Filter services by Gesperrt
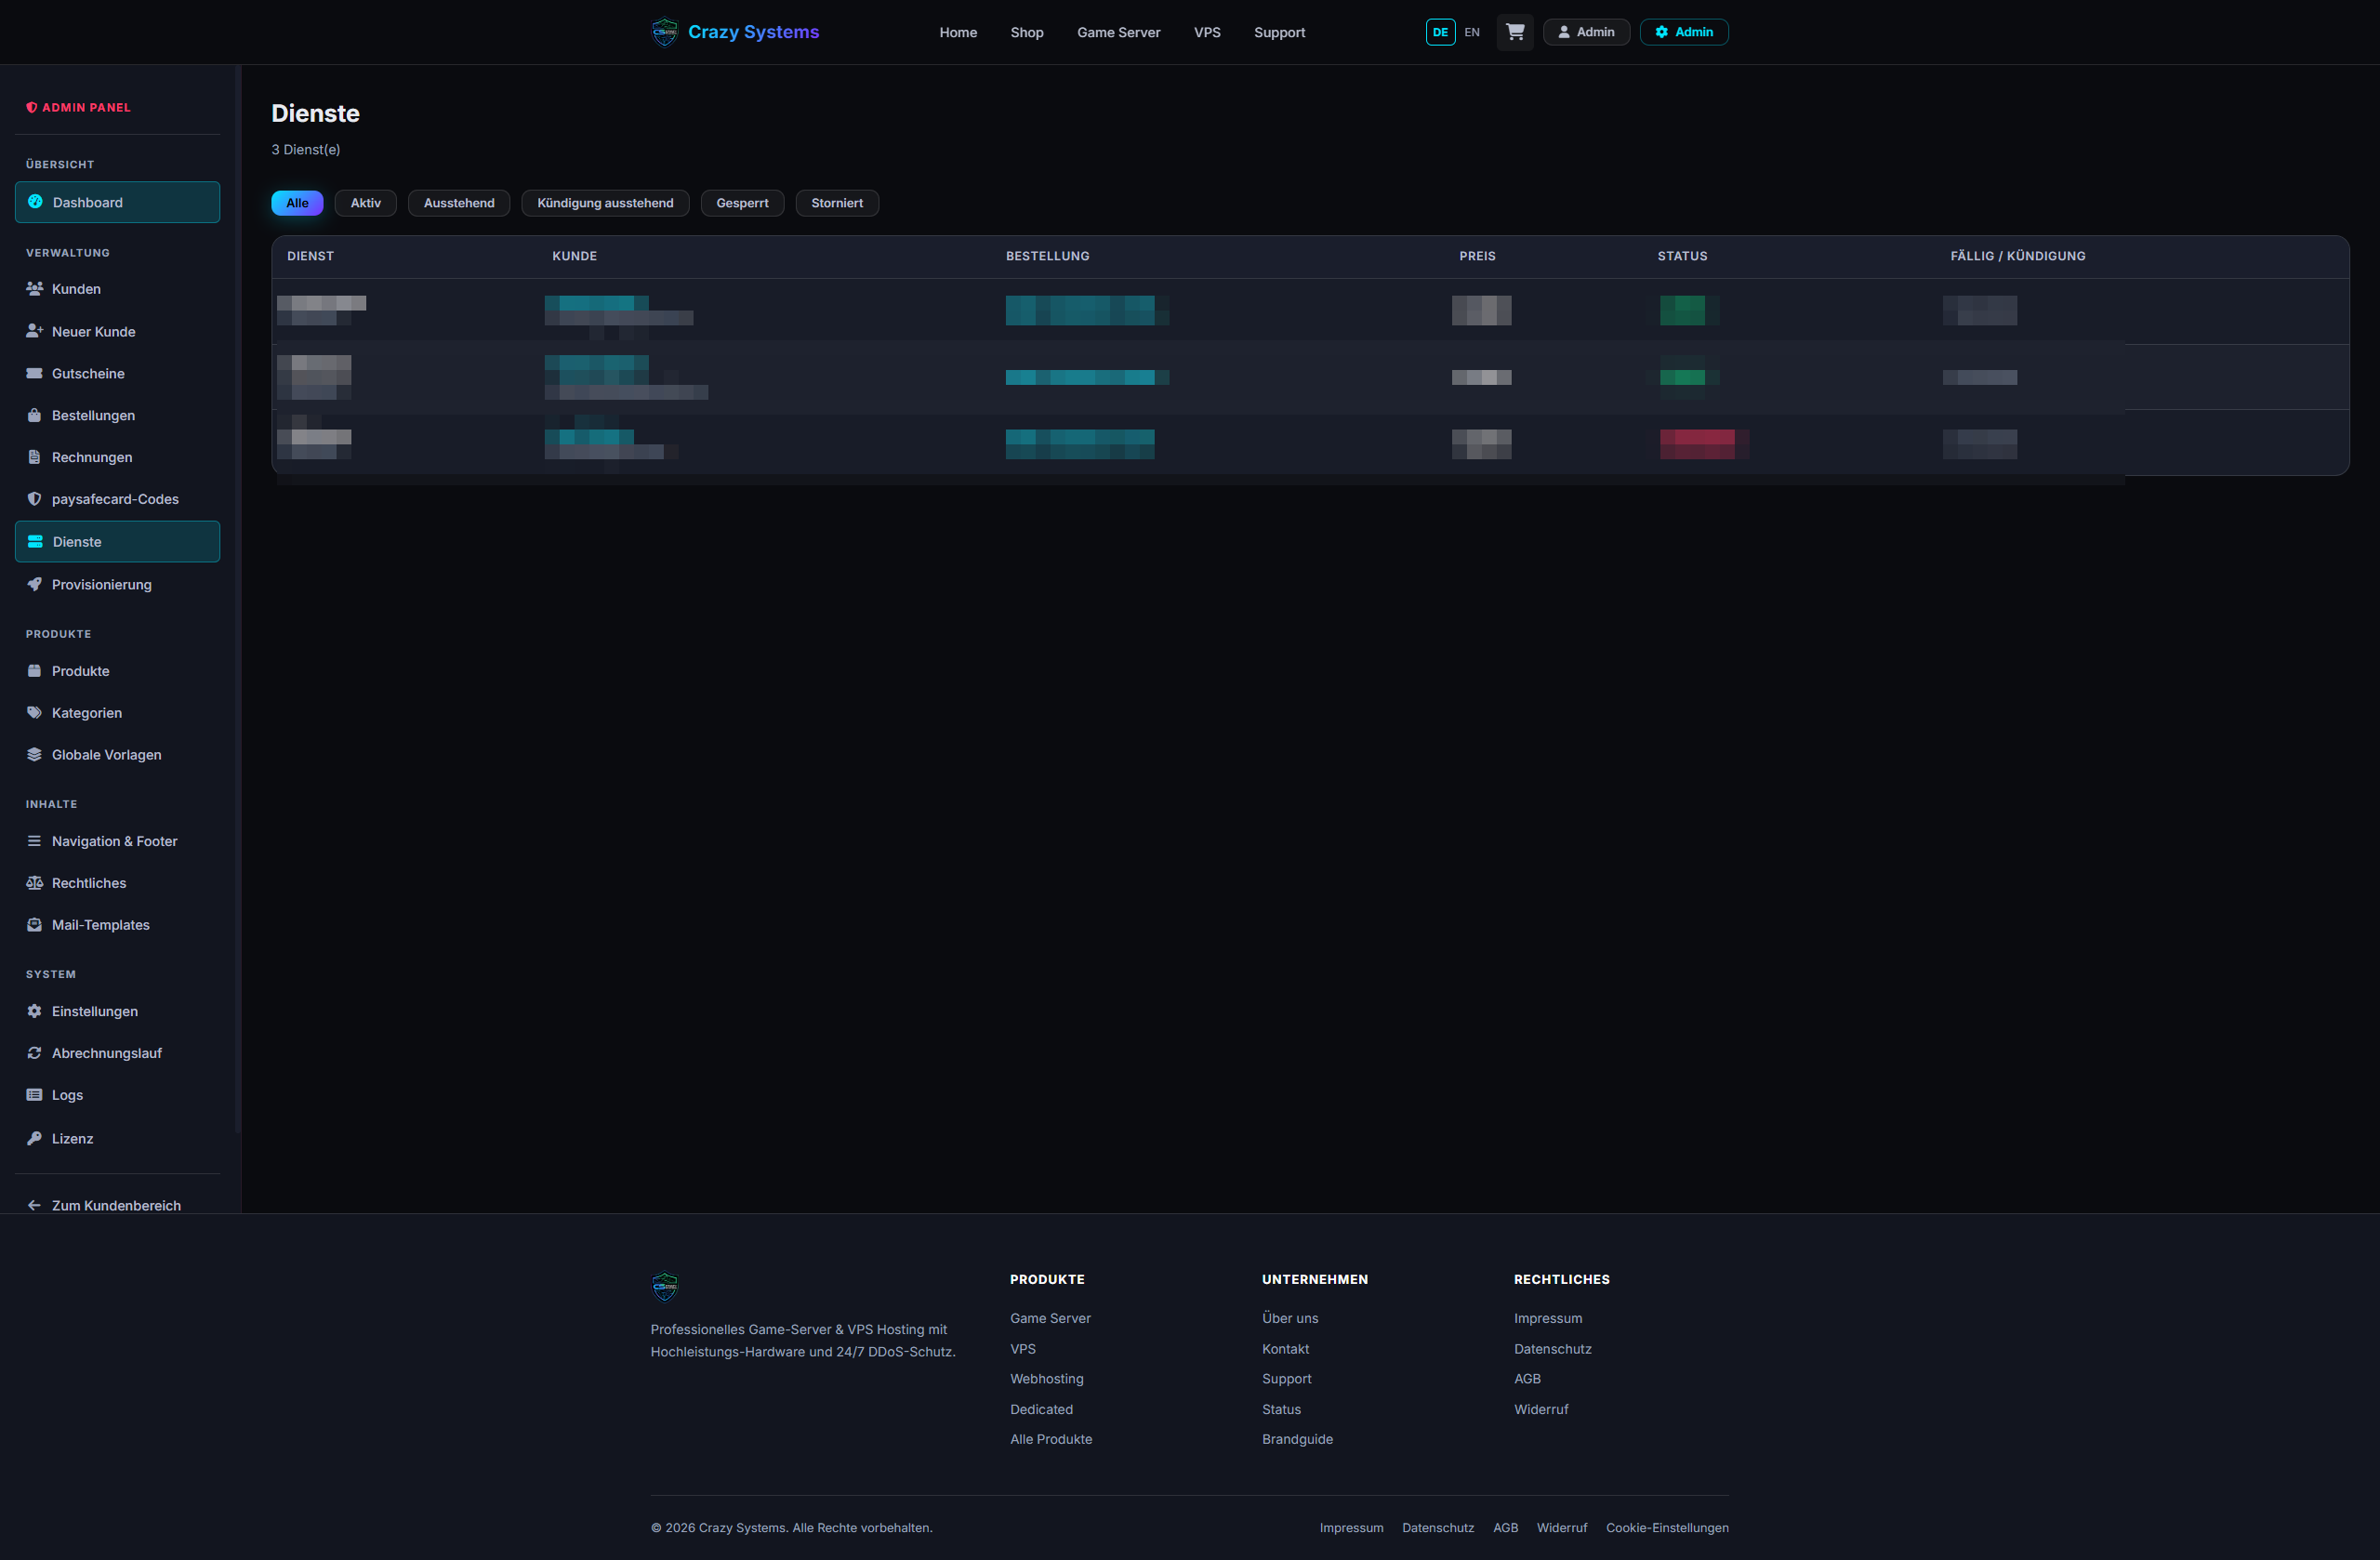 point(742,203)
